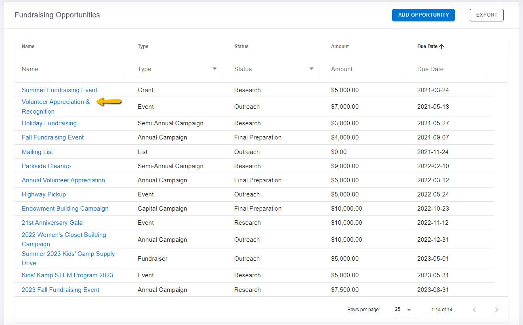Select the 2023-08-31 due date cell
The image size is (523, 325).
pos(433,290)
